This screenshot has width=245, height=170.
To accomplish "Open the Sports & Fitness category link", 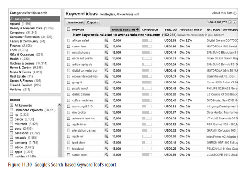I will [x=21, y=81].
